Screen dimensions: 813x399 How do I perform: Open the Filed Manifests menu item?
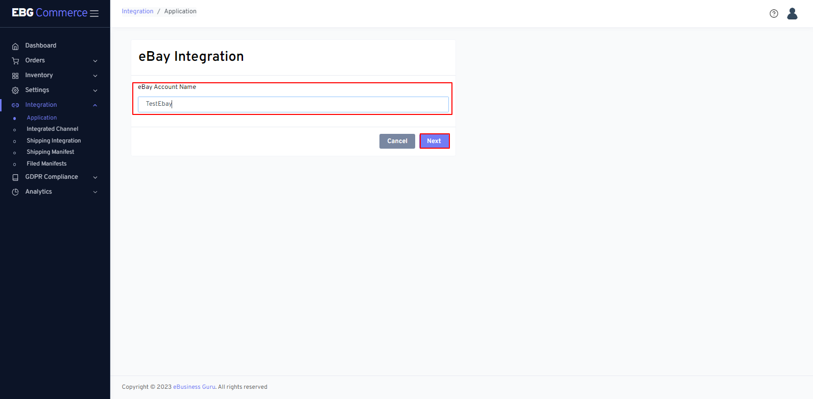tap(46, 164)
